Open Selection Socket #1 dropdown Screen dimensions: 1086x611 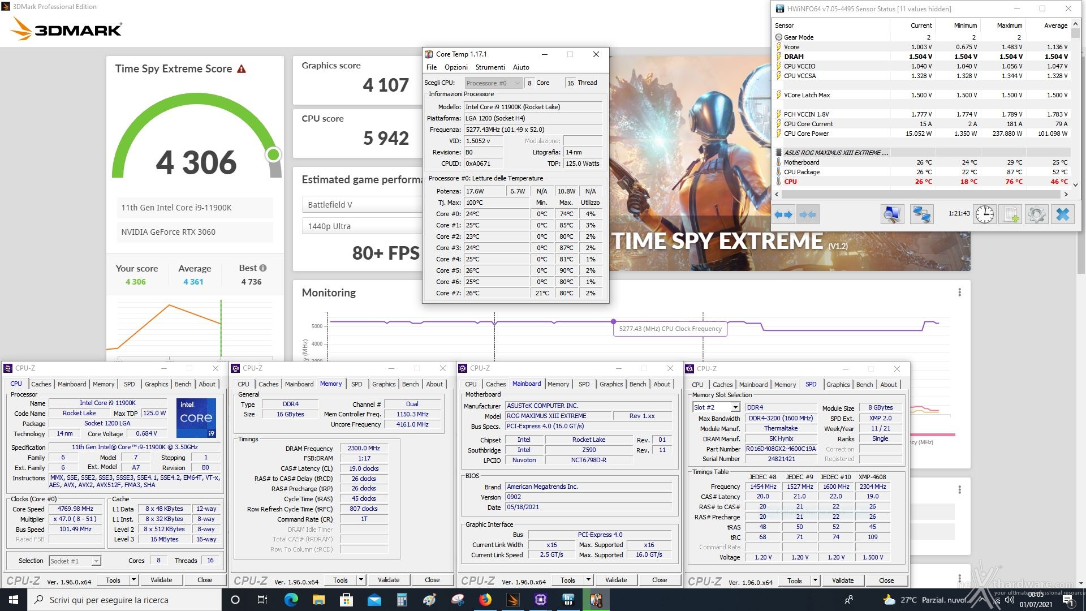tap(75, 561)
